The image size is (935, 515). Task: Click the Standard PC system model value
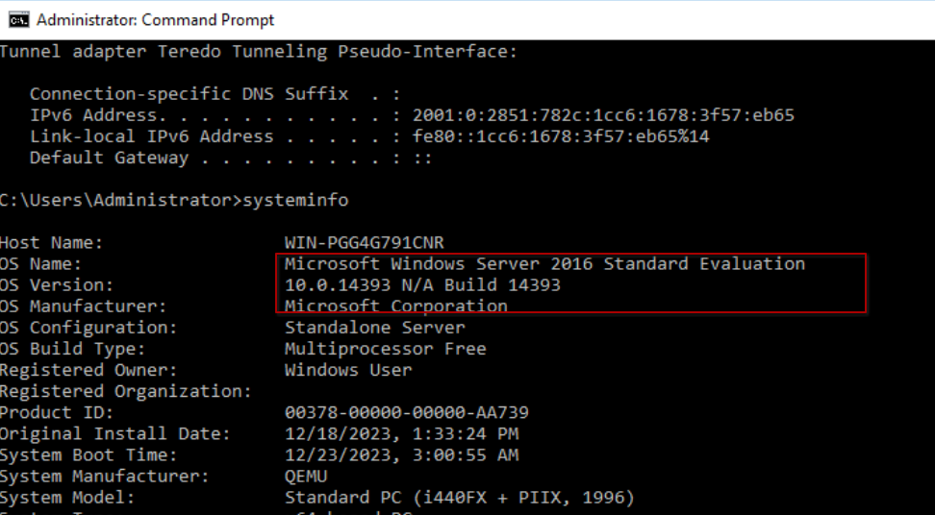click(x=459, y=497)
